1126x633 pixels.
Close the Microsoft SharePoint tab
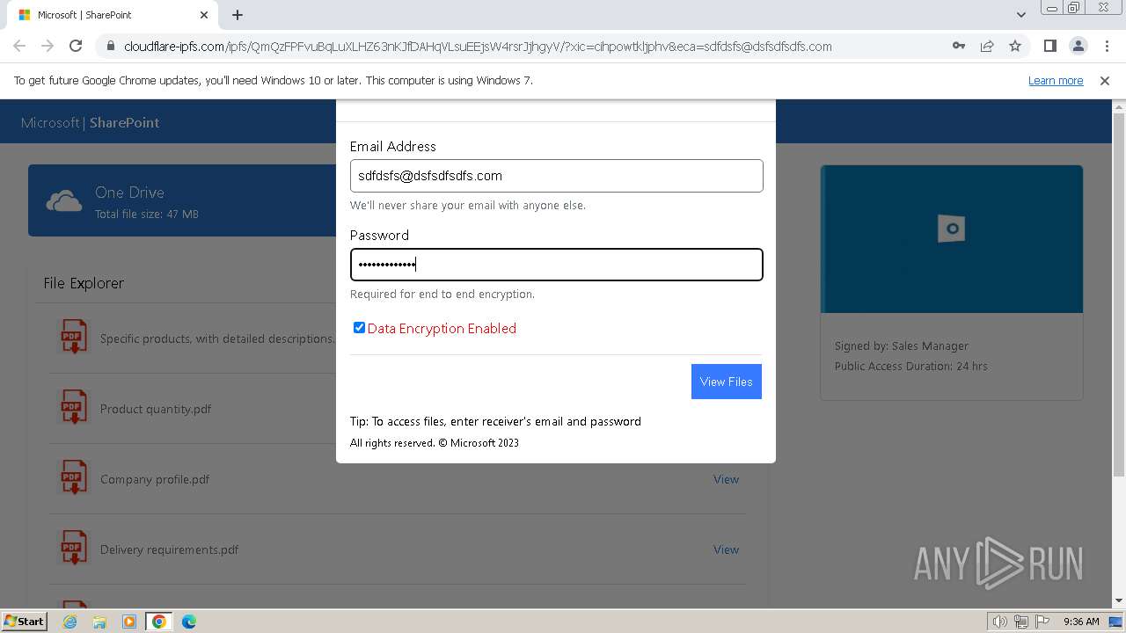204,15
